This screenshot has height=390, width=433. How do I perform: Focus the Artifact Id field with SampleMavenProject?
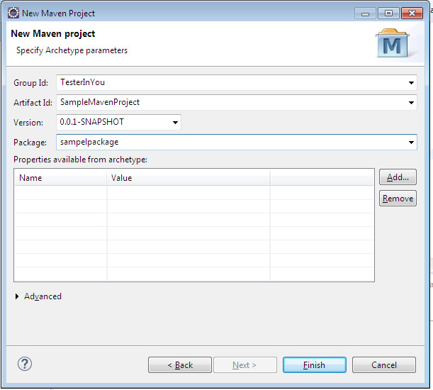[x=237, y=102]
